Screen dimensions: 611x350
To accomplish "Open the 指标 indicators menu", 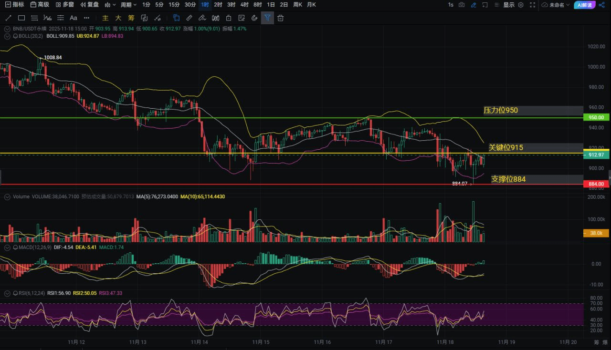I will 15,5.
